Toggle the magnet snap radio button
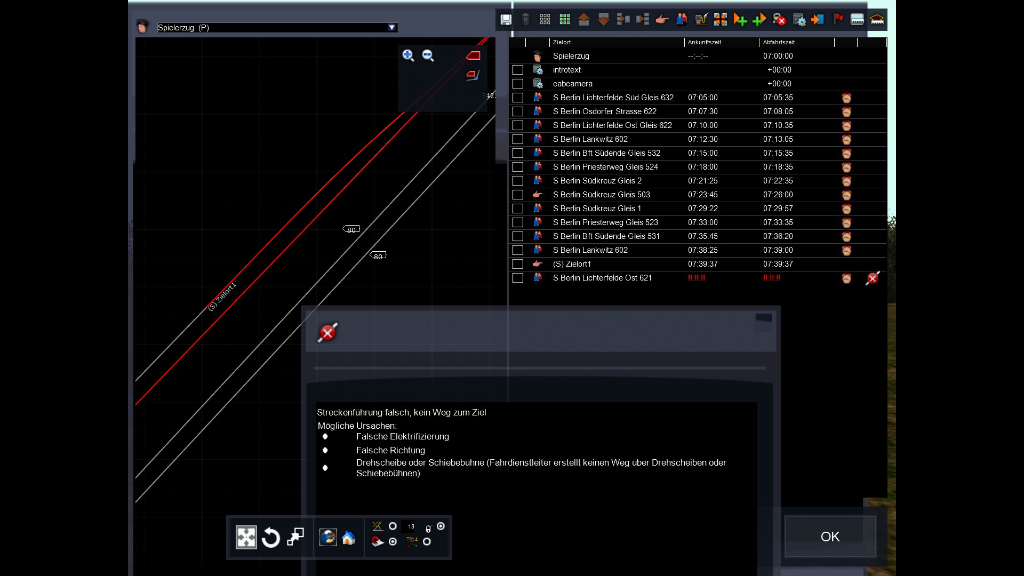Viewport: 1024px width, 576px height. point(393,542)
